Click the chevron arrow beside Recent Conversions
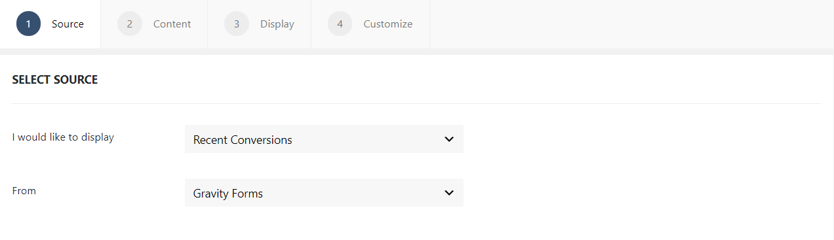834x240 pixels. click(449, 139)
